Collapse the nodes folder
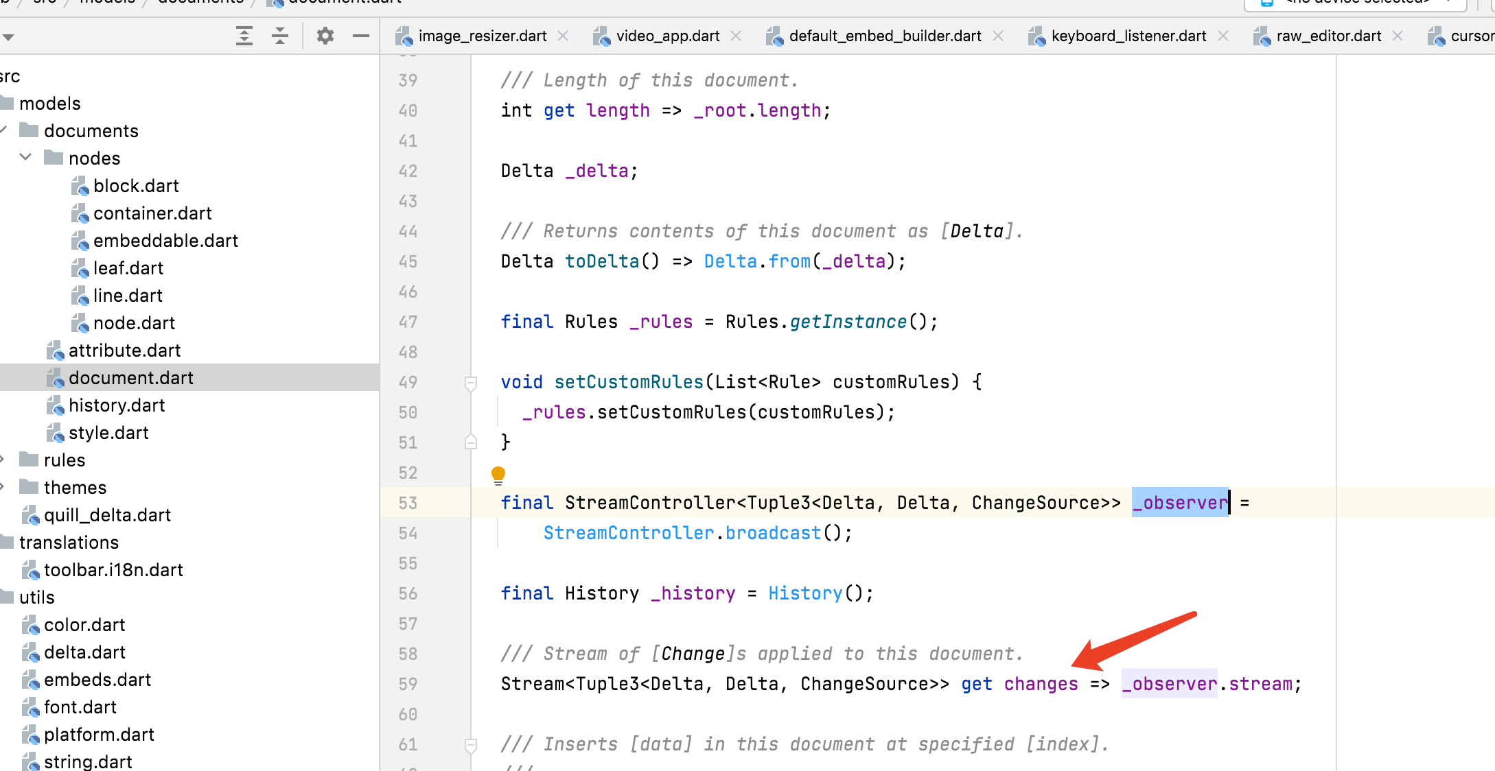 26,158
